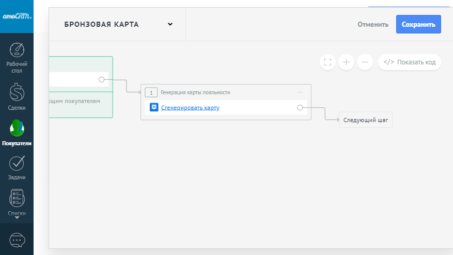Image resolution: width=453 pixels, height=255 pixels.
Task: Toggle fullscreen canvas view
Action: pos(327,62)
